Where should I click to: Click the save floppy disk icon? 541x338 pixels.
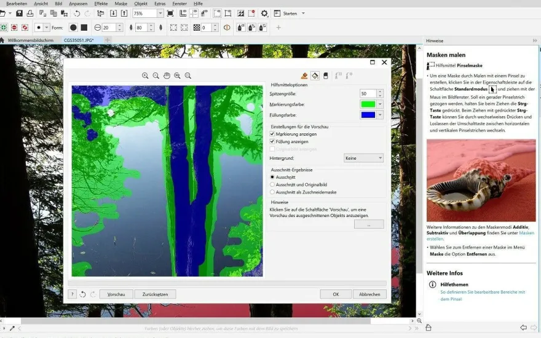(x=19, y=14)
